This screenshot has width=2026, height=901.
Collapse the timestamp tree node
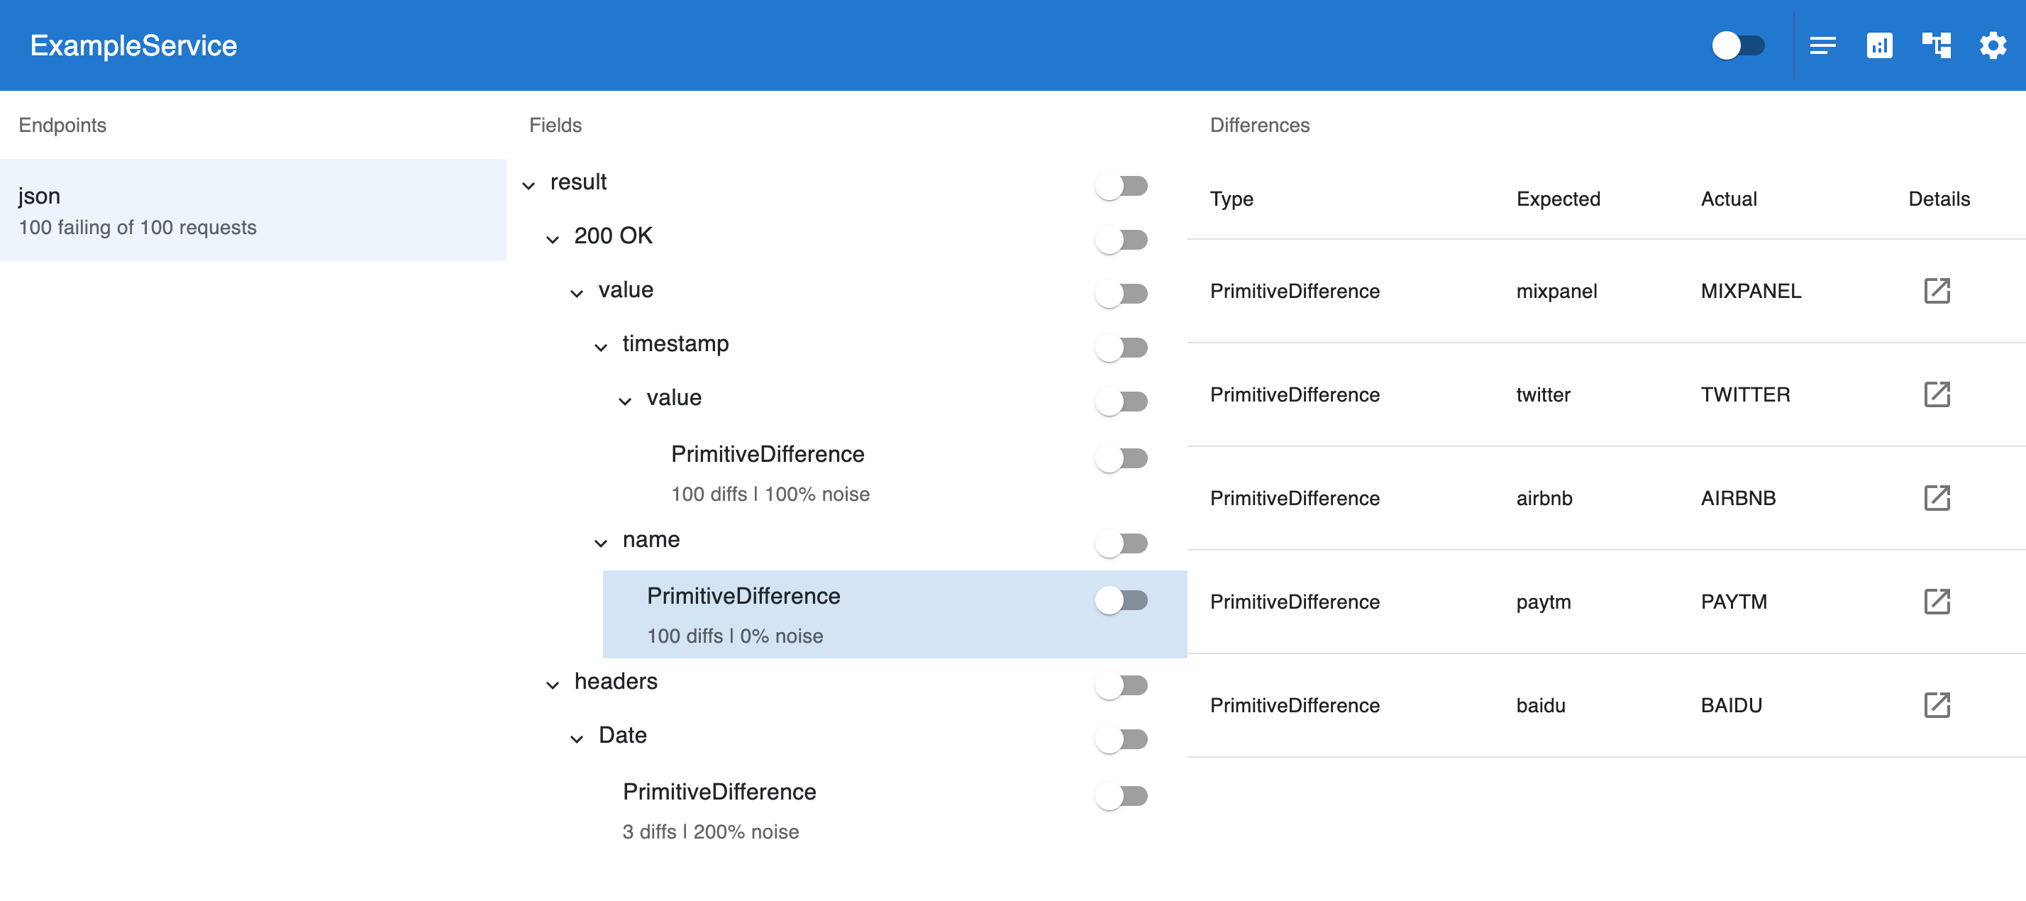tap(601, 347)
